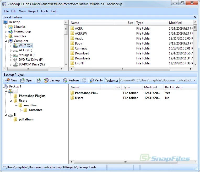The width and height of the screenshot is (200, 172).
Task: Click the AceBackup title bar app icon
Action: click(x=4, y=4)
